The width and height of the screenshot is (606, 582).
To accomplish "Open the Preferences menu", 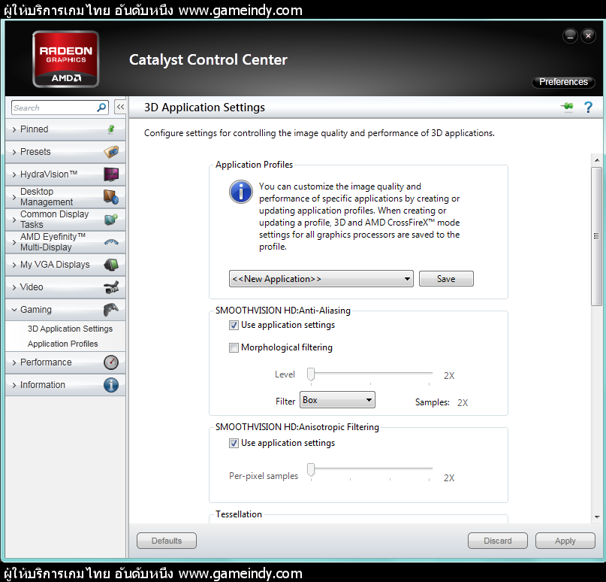I will 563,82.
